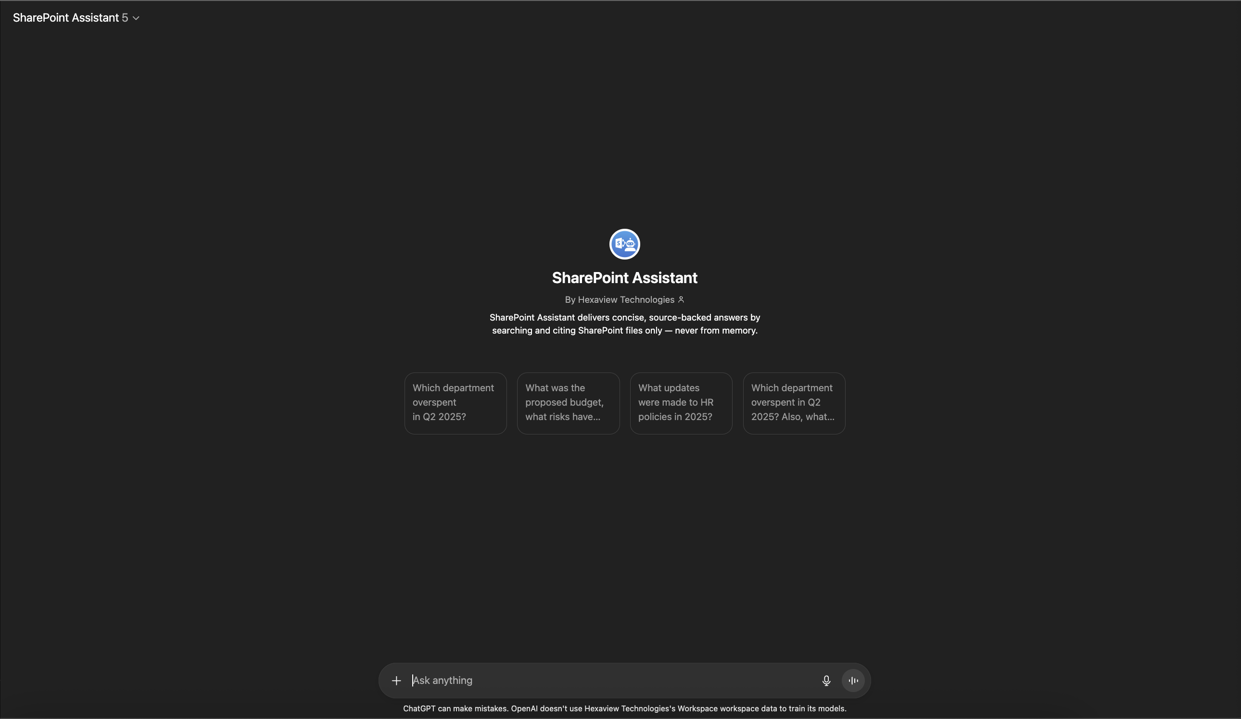The image size is (1241, 719).
Task: Click the 'searching and citing SharePoint files' line
Action: coord(624,331)
